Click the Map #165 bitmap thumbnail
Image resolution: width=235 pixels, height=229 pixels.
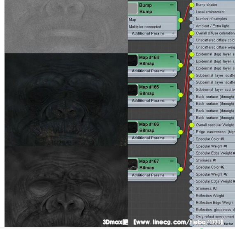(133, 90)
